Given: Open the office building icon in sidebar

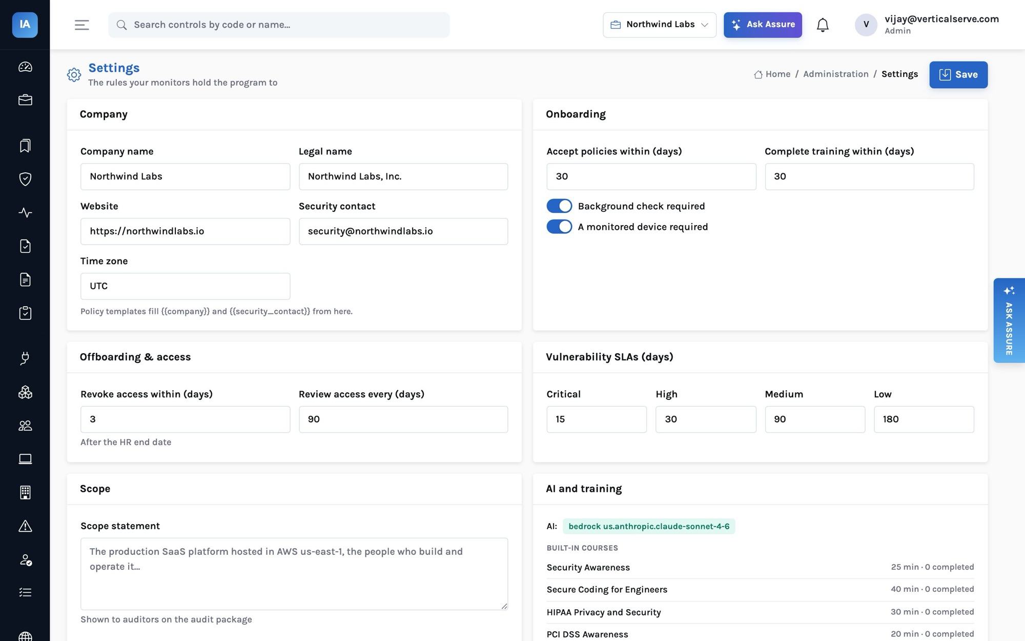Looking at the screenshot, I should 25,492.
